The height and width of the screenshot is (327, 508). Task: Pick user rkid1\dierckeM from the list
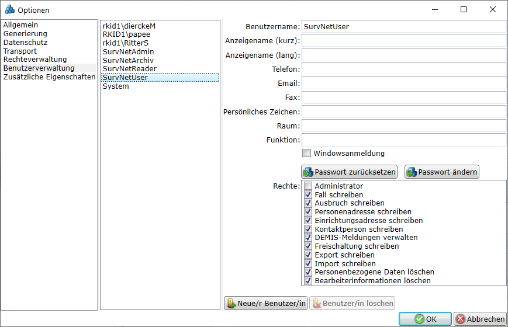pos(129,26)
